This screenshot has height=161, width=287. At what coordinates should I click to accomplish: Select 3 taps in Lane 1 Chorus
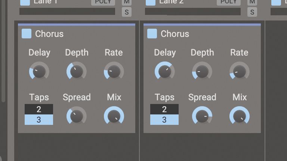point(39,120)
